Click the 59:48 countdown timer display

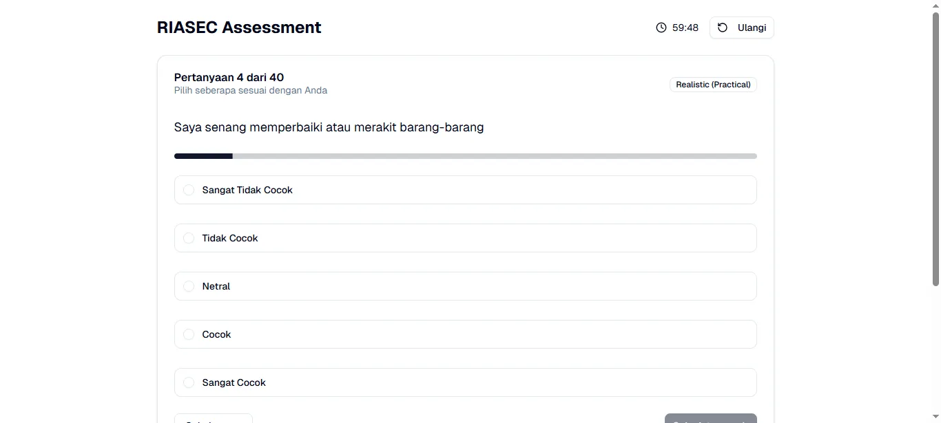coord(684,28)
